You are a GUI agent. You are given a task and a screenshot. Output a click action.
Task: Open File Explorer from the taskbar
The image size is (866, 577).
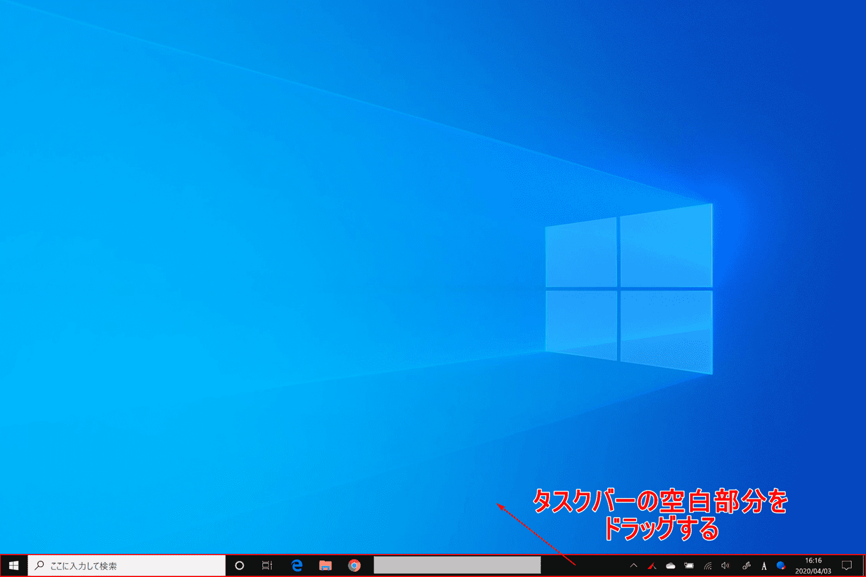(x=325, y=565)
